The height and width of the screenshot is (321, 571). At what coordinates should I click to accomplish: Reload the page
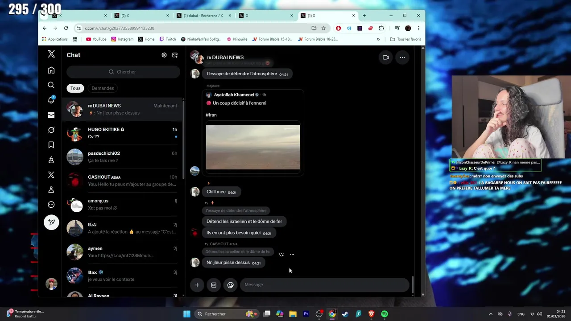pos(66,28)
